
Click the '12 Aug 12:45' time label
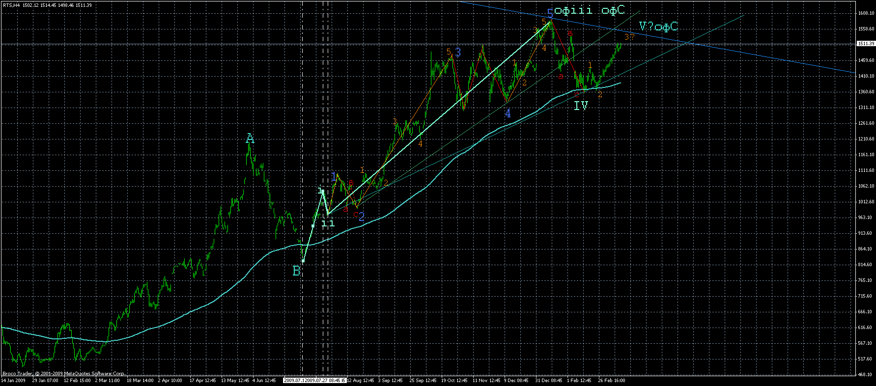(x=361, y=380)
